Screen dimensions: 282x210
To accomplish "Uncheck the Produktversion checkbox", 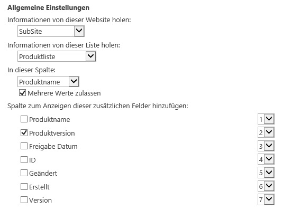I will point(24,133).
